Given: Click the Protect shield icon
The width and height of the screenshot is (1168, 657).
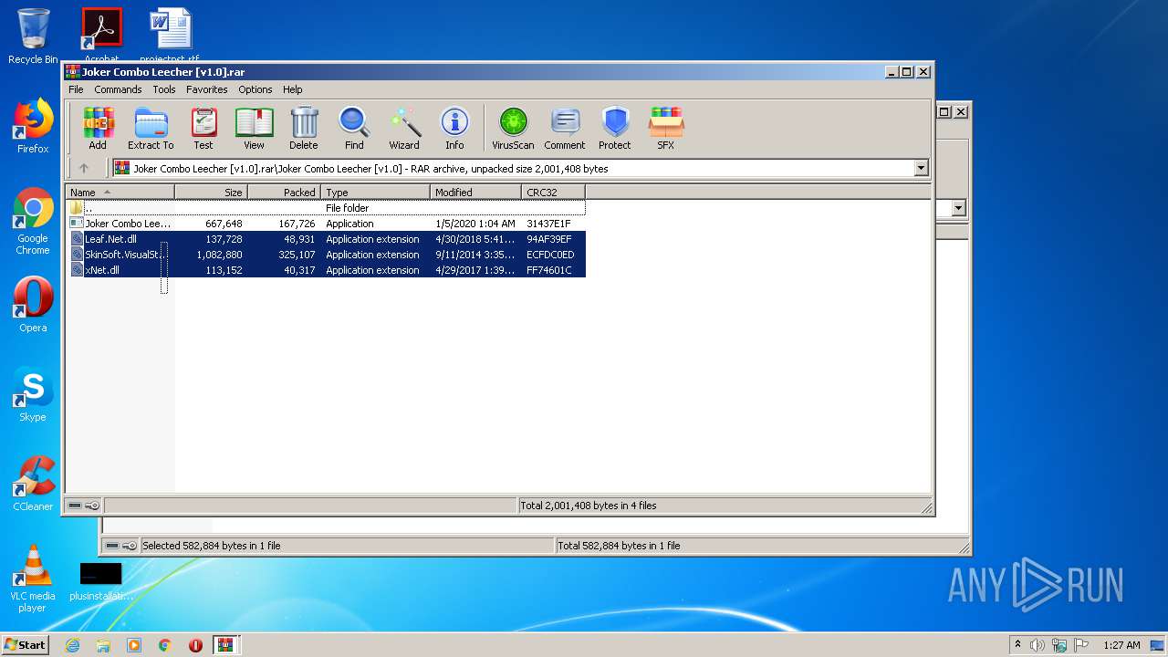Looking at the screenshot, I should 615,128.
